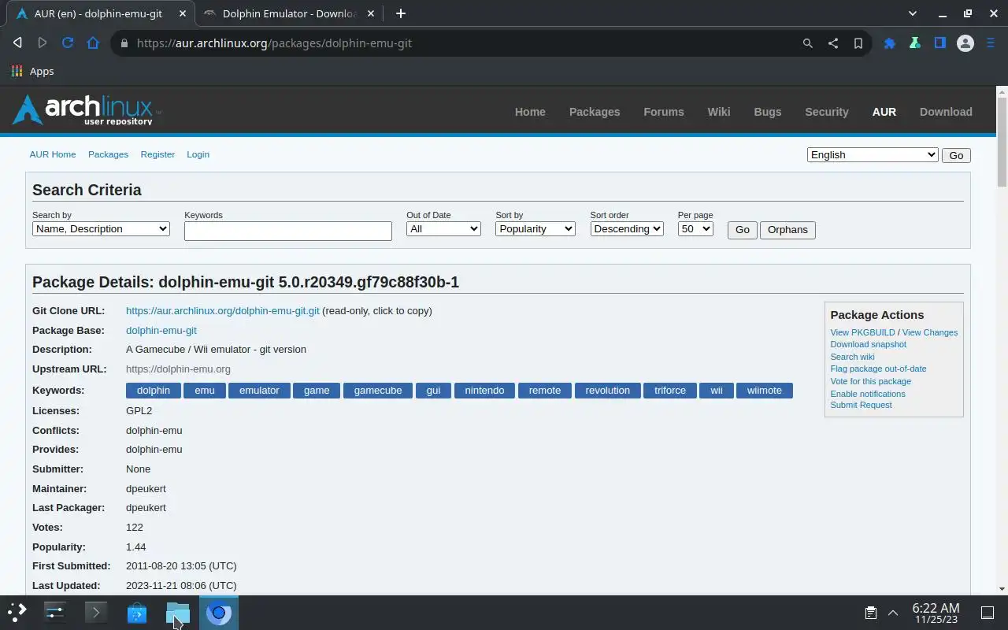Go back using browser back arrow

[x=17, y=43]
